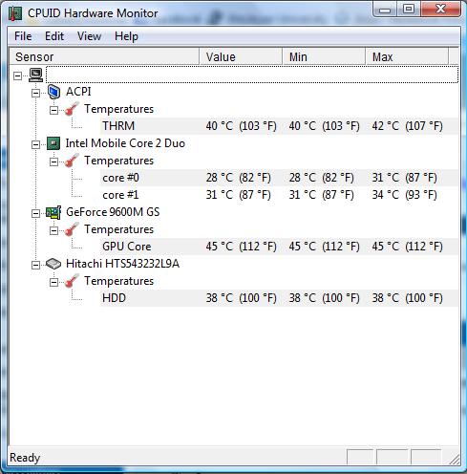This screenshot has height=474, width=467.
Task: Click the Hitachi hard drive icon
Action: (53, 264)
